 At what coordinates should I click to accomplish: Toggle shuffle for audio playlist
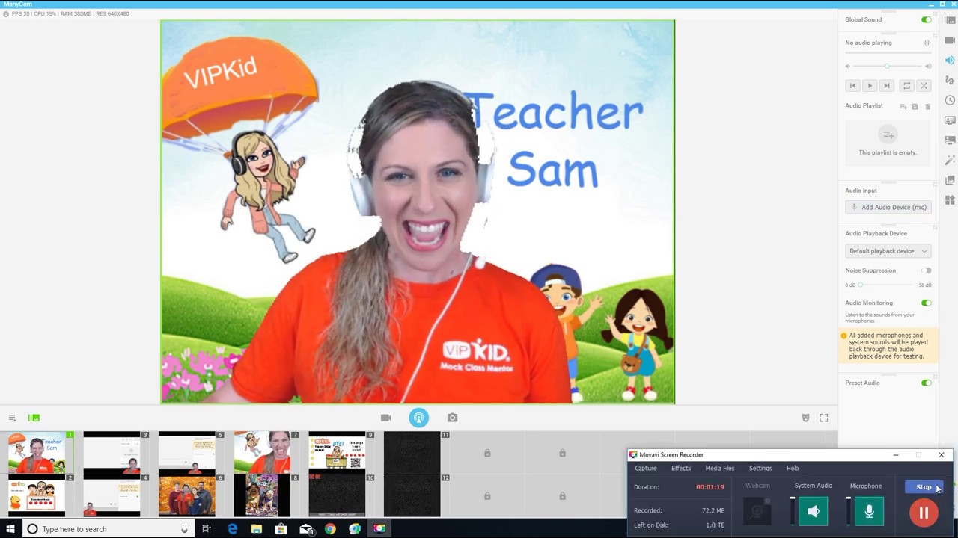(x=924, y=86)
